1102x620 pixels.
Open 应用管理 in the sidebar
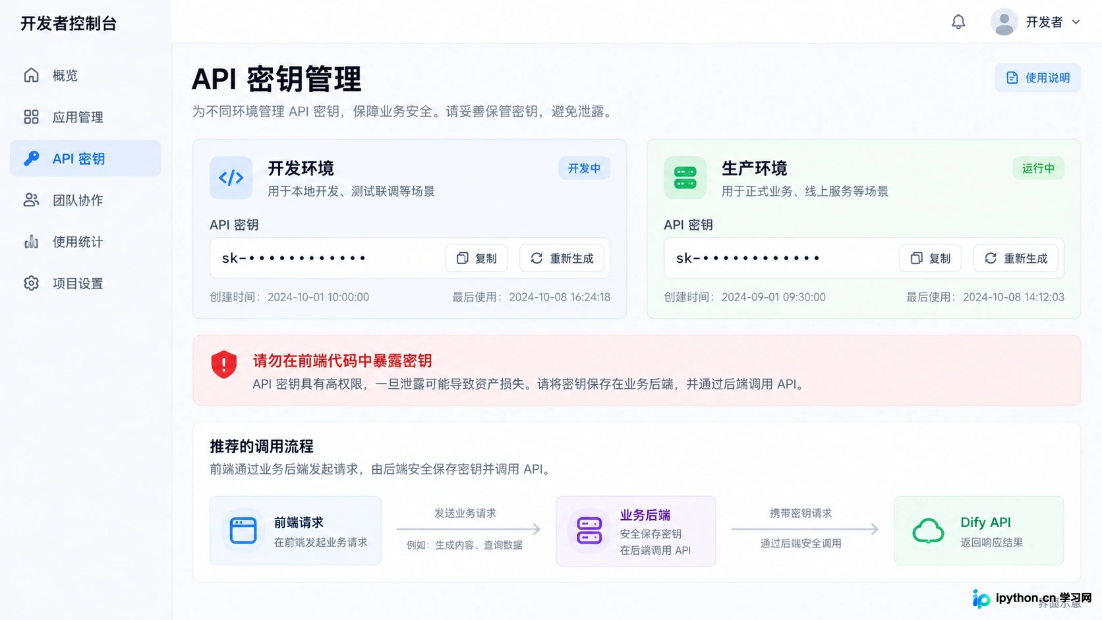point(86,117)
